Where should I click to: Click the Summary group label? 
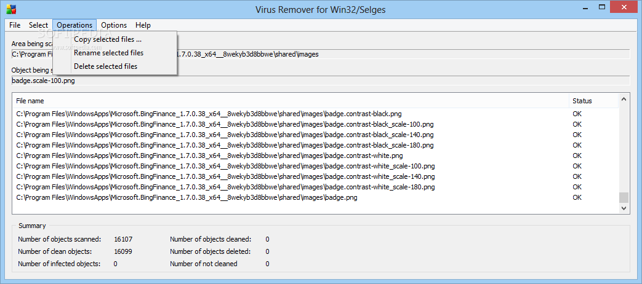tap(33, 226)
